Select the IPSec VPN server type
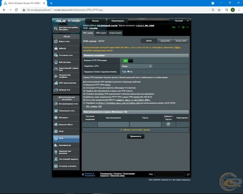This screenshot has height=194, width=243. 181,41
